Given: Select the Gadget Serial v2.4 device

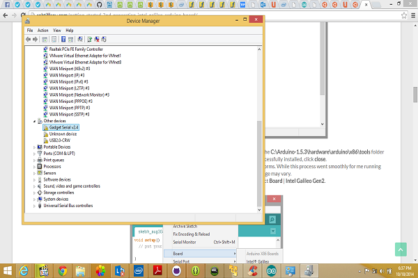Looking at the screenshot, I should (63, 127).
